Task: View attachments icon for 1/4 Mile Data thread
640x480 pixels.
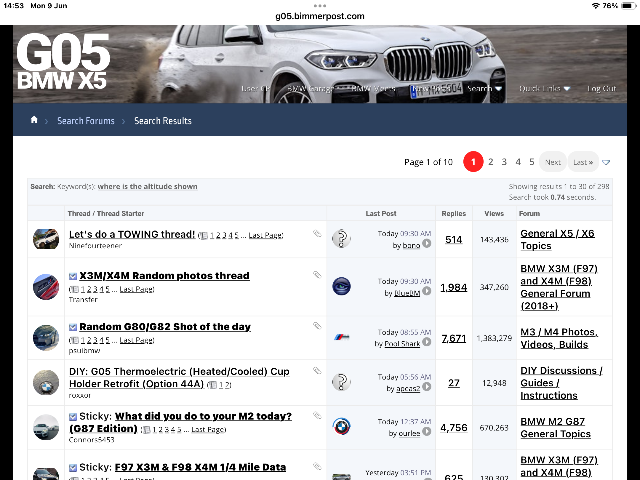Action: click(x=317, y=466)
